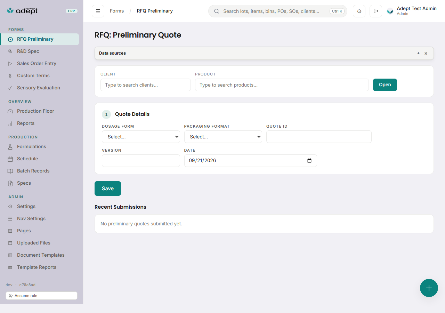The image size is (445, 313).
Task: Open Document Templates
Action: (x=40, y=255)
